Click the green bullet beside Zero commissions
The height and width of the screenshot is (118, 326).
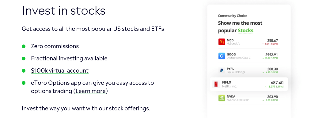click(x=24, y=46)
